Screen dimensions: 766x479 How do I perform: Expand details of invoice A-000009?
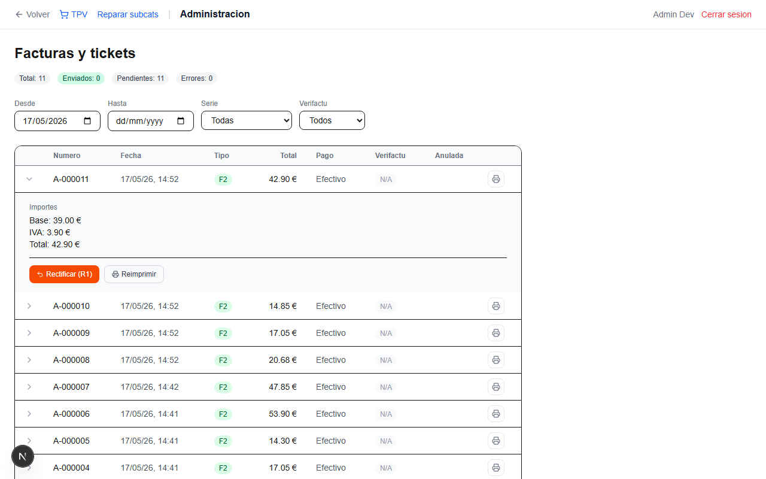pyautogui.click(x=29, y=333)
